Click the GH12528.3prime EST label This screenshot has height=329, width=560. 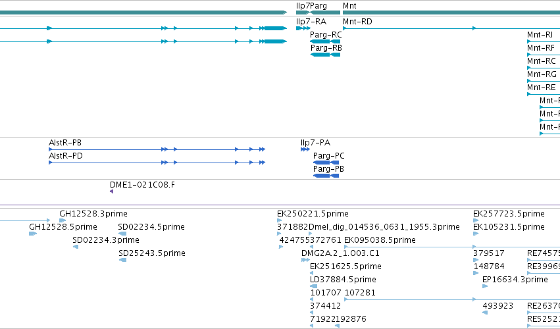93,214
